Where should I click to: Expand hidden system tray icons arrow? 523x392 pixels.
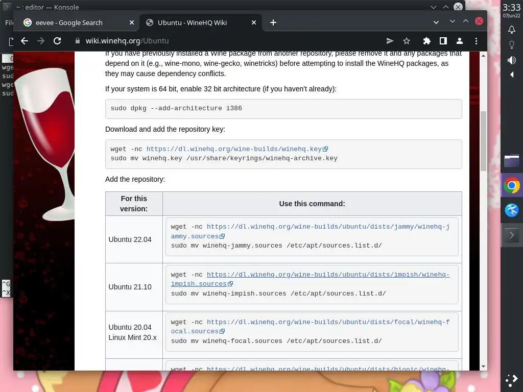coord(512,75)
